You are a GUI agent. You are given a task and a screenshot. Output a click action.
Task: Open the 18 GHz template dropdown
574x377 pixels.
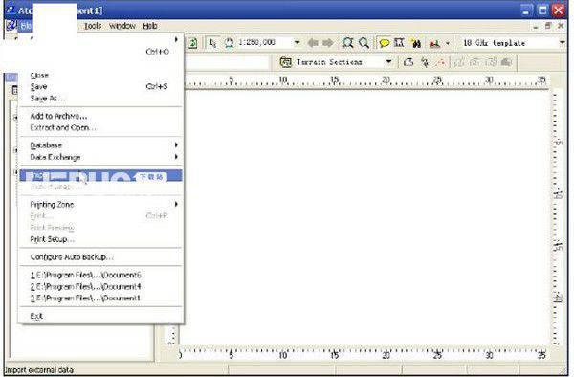click(x=562, y=43)
